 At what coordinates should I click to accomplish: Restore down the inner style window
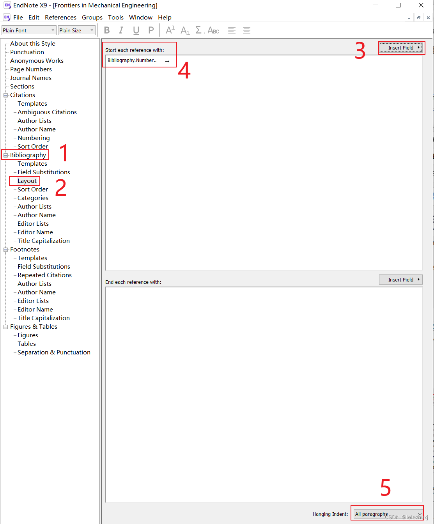[418, 18]
